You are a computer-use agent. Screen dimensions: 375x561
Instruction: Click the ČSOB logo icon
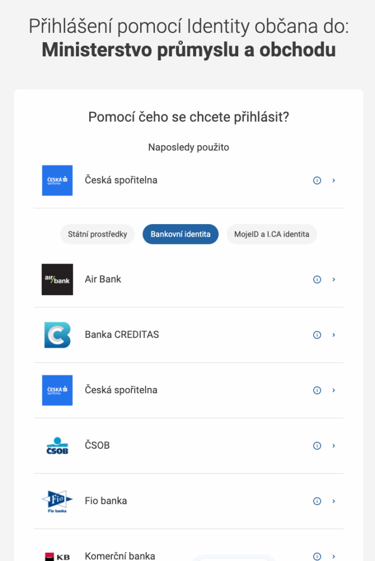tap(57, 445)
